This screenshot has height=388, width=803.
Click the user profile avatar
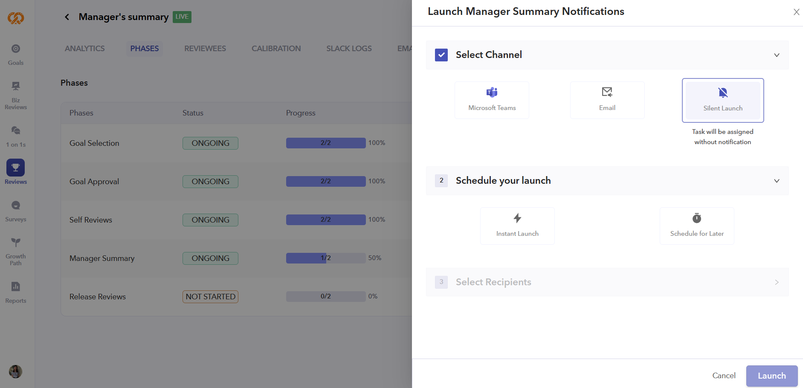(16, 371)
